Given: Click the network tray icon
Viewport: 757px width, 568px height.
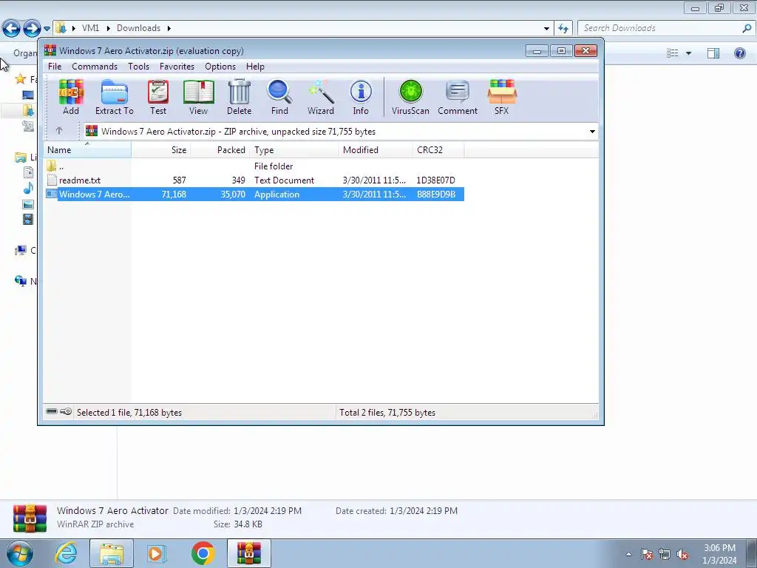Looking at the screenshot, I should [x=665, y=554].
